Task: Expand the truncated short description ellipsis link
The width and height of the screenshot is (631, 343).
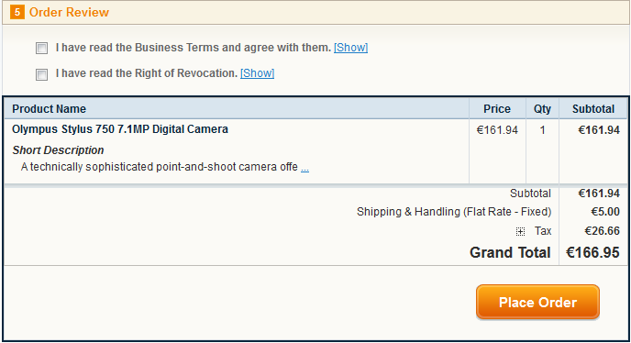Action: coord(304,168)
